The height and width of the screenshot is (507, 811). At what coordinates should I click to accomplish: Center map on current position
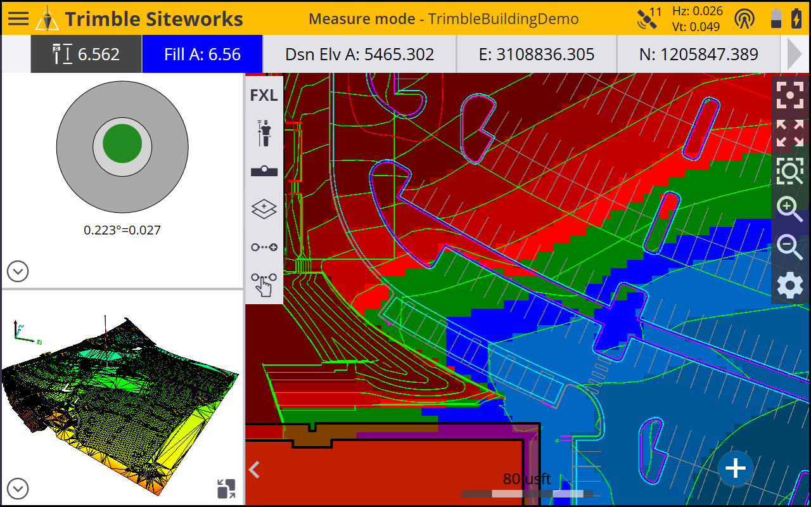[x=790, y=96]
